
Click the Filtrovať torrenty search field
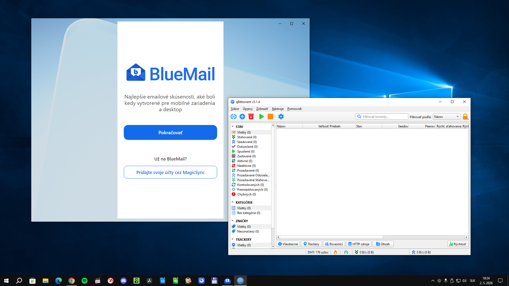[x=382, y=117]
